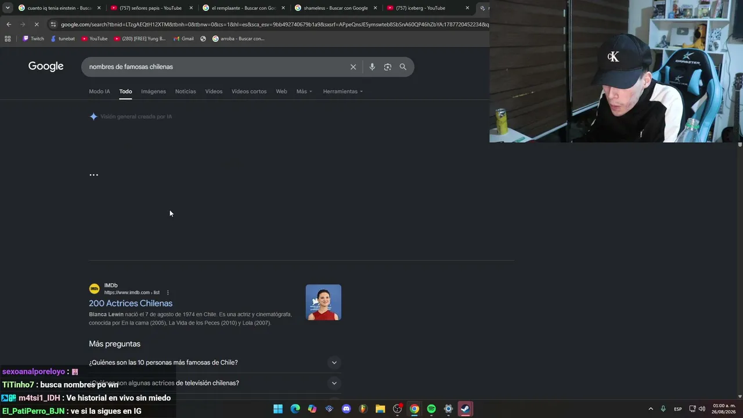743x418 pixels.
Task: Close the 'cuanto iq tenia einstein' tab
Action: (x=99, y=8)
